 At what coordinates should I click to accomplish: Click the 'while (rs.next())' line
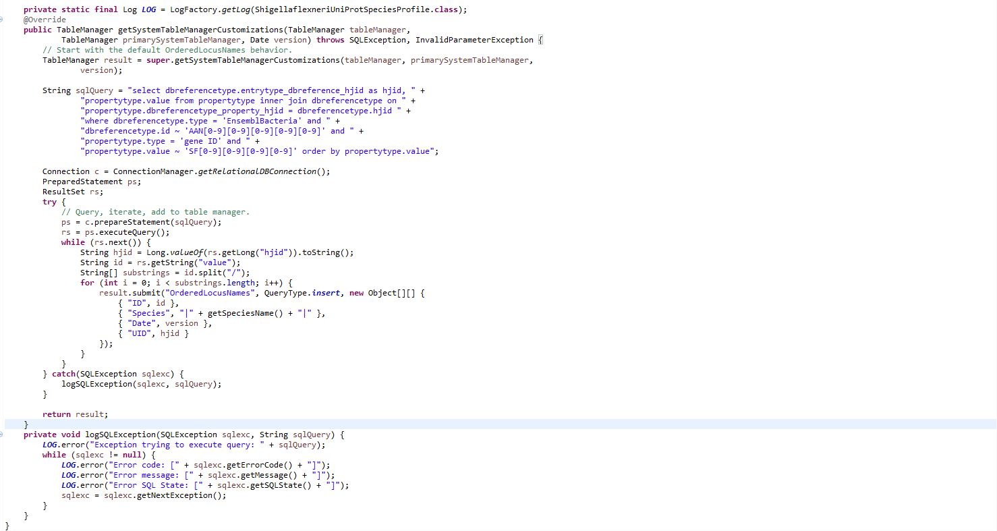(106, 242)
